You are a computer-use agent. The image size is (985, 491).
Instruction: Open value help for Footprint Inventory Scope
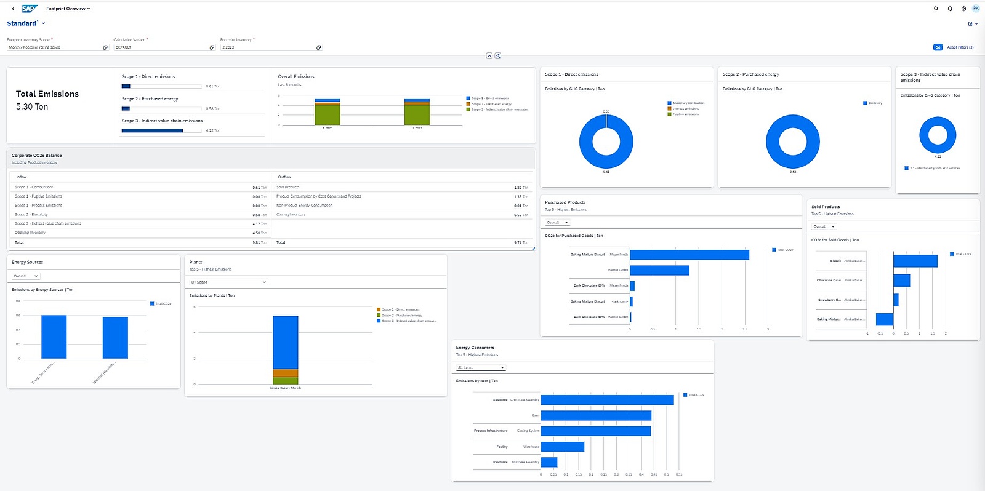pos(105,47)
